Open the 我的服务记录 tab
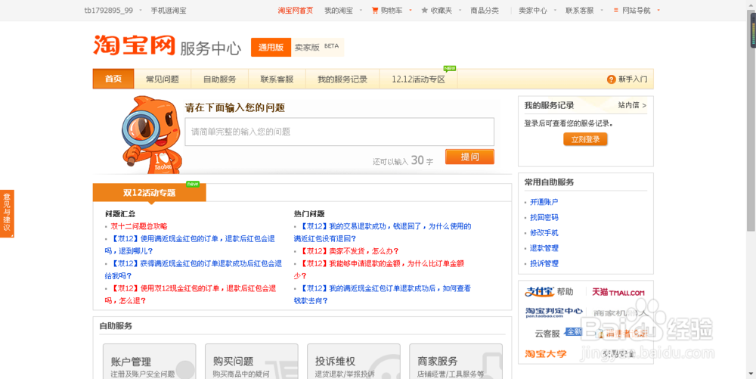756x379 pixels. tap(342, 79)
